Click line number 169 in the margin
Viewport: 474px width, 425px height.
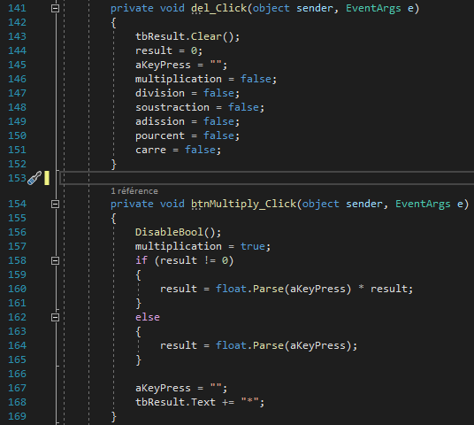17,416
